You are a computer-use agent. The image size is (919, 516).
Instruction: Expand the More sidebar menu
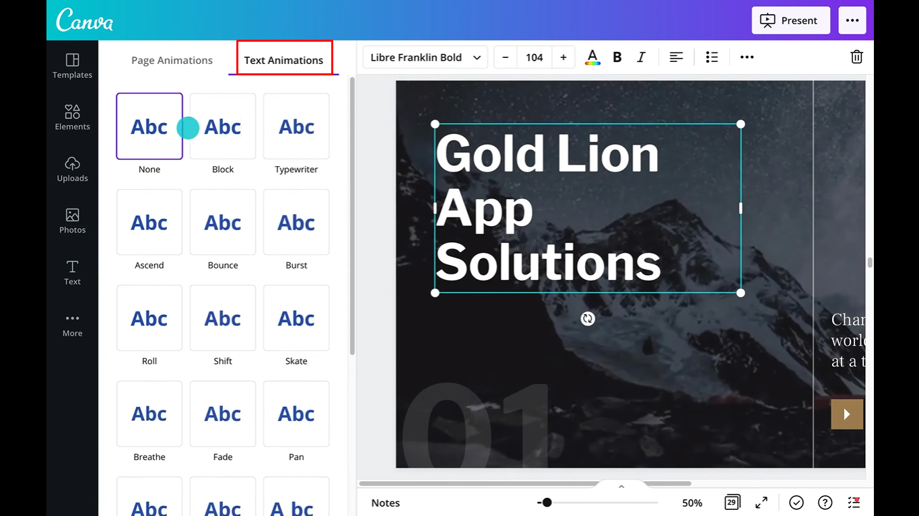(72, 324)
